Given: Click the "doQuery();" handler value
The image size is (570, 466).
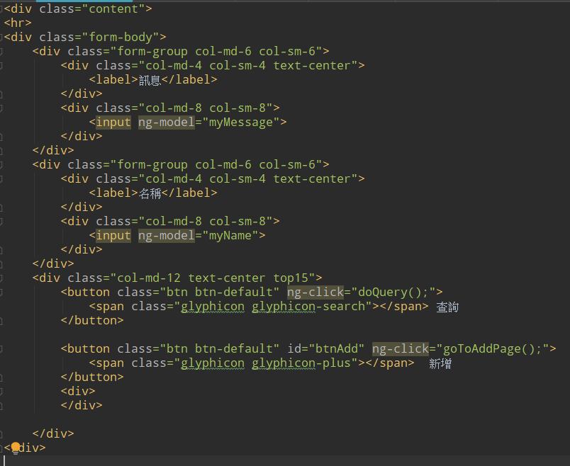Looking at the screenshot, I should tap(393, 292).
